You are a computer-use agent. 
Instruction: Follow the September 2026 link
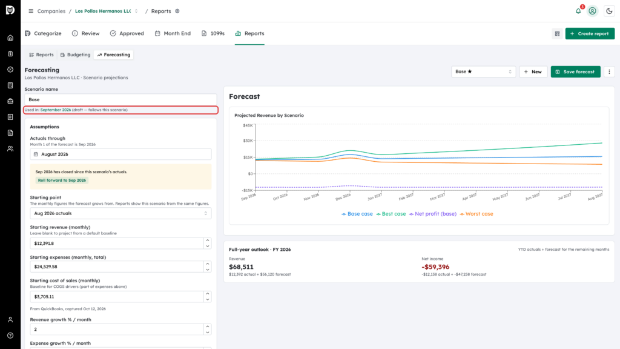click(x=55, y=110)
